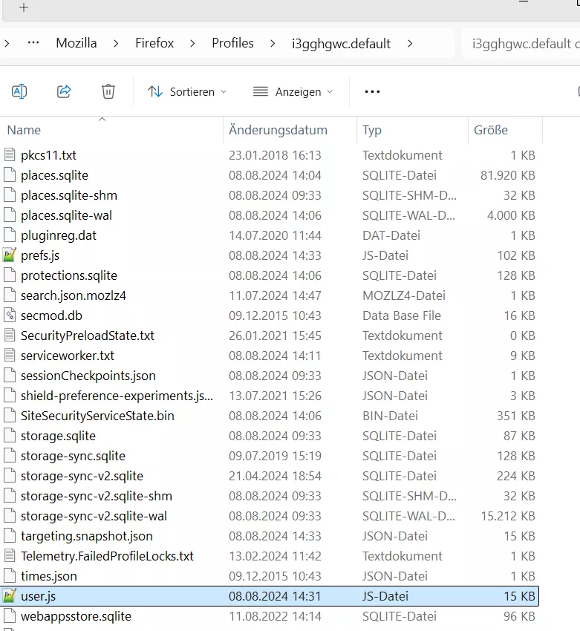Sort by Größe column header

click(x=491, y=130)
